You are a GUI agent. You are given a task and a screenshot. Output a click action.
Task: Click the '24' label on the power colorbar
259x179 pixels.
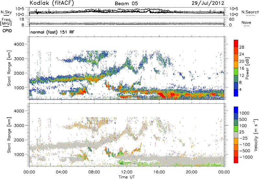pos(242,54)
